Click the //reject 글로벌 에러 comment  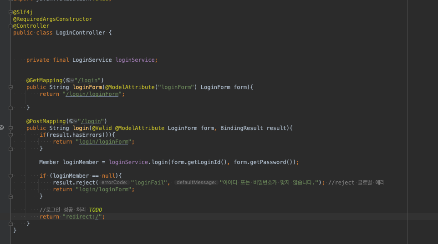pyautogui.click(x=357, y=182)
